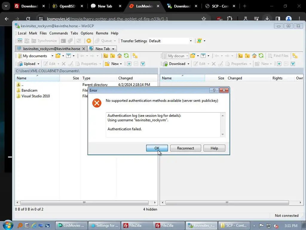Click the Internet Explorer taskbar icon
The image size is (306, 230).
[33, 226]
